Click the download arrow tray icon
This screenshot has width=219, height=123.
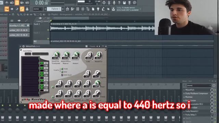pos(113,9)
